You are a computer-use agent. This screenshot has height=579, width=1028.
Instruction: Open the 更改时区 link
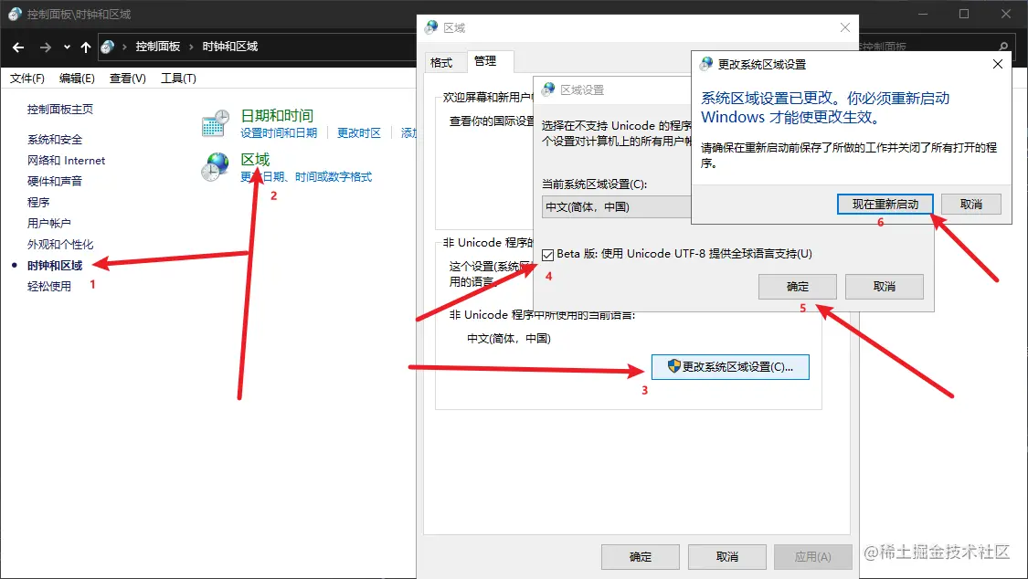point(357,132)
